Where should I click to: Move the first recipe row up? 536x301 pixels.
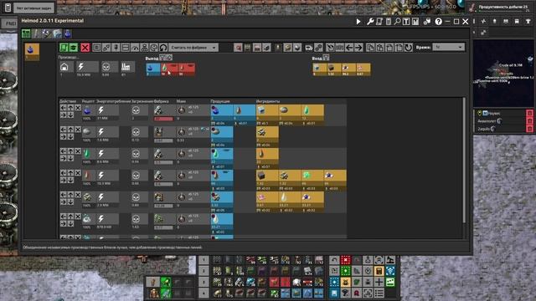pos(70,108)
